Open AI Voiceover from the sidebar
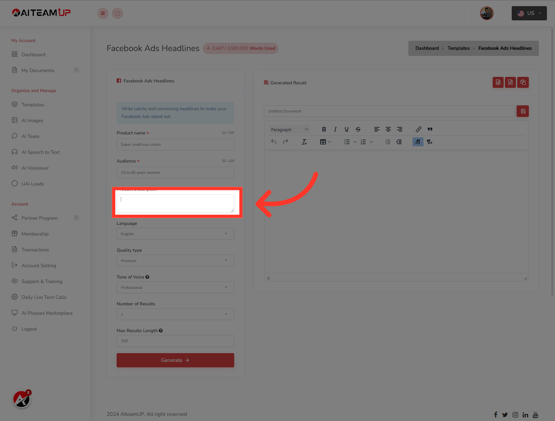555x421 pixels. 35,168
